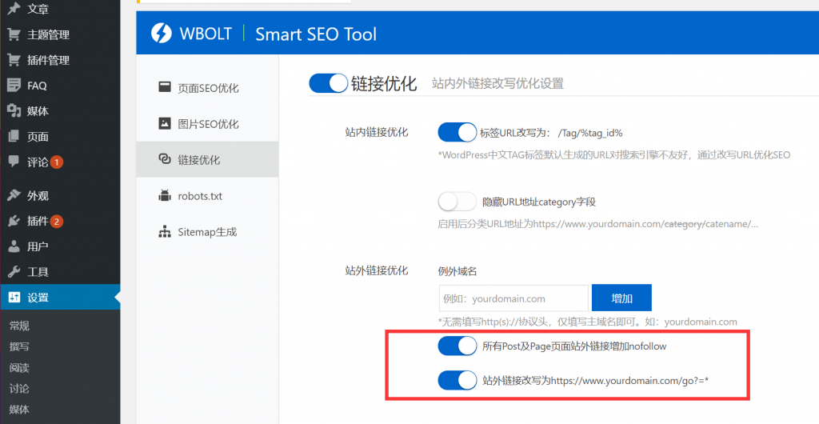Open the 设置 menu in WordPress sidebar

click(x=38, y=298)
